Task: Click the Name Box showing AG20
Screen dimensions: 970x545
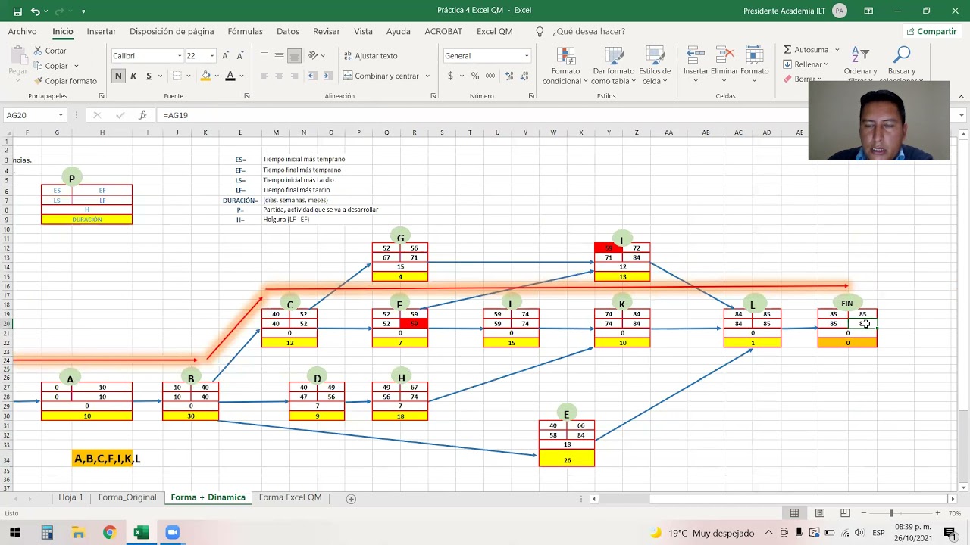Action: tap(30, 115)
